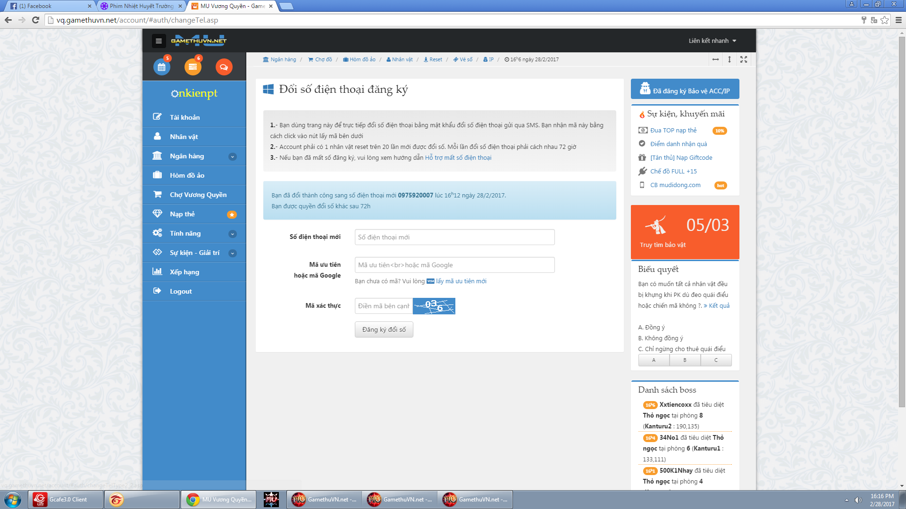Click the vertical resize arrow icon

point(730,59)
